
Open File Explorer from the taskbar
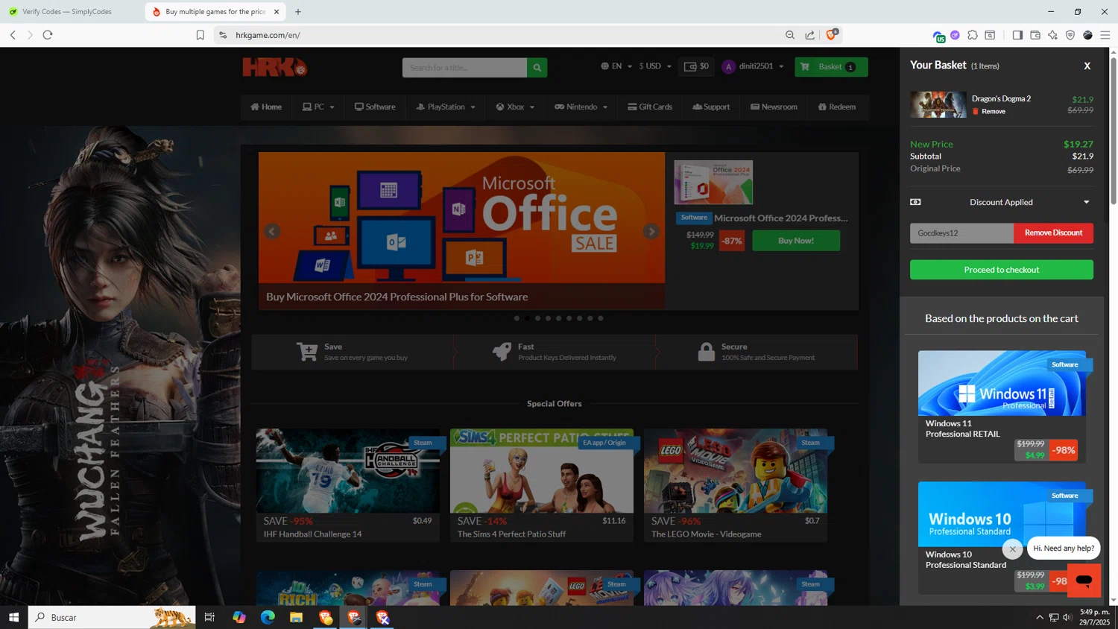tap(296, 617)
